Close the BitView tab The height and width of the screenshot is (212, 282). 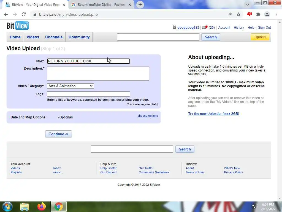64,5
